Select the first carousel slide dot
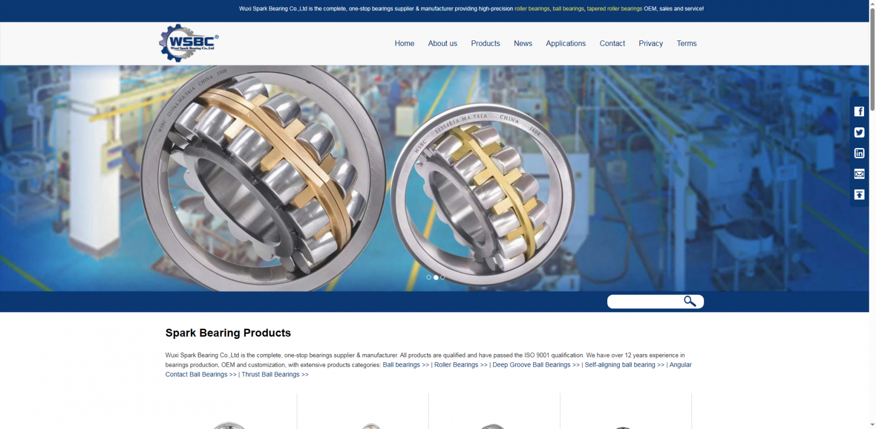 point(429,277)
